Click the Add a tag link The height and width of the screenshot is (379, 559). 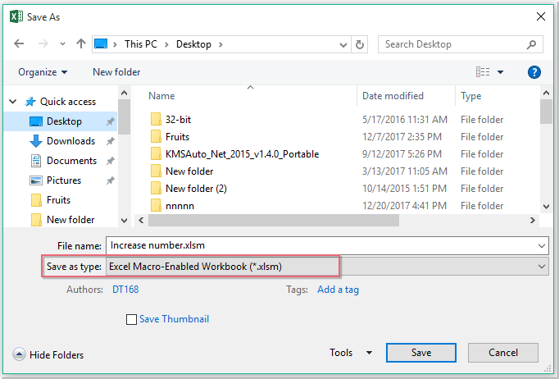pos(338,290)
